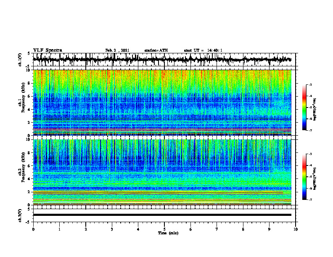Click the "station=ATH" header label

pos(156,50)
